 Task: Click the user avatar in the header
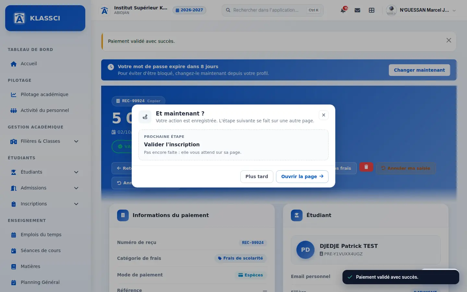click(391, 10)
